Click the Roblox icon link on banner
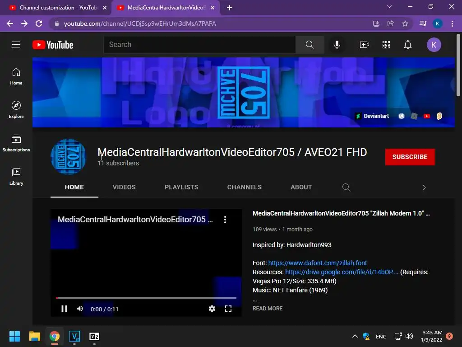Screen dimensions: 462x347 click(x=414, y=116)
